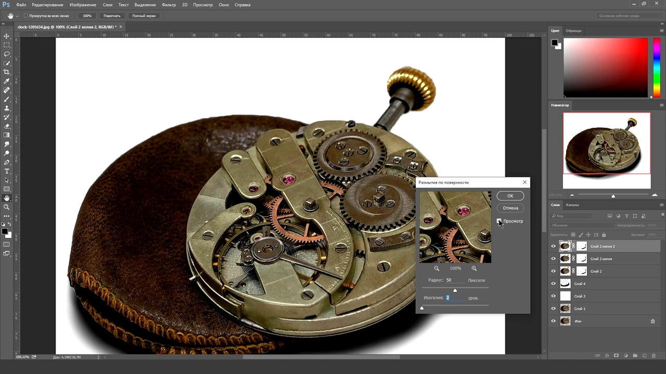Click the Подогнать fit button

112,16
